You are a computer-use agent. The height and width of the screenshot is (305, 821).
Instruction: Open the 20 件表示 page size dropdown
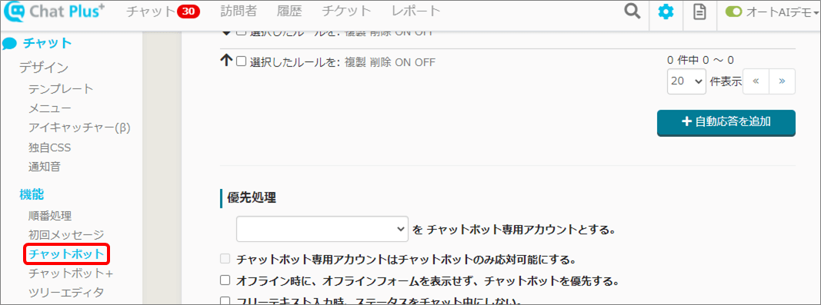(686, 81)
